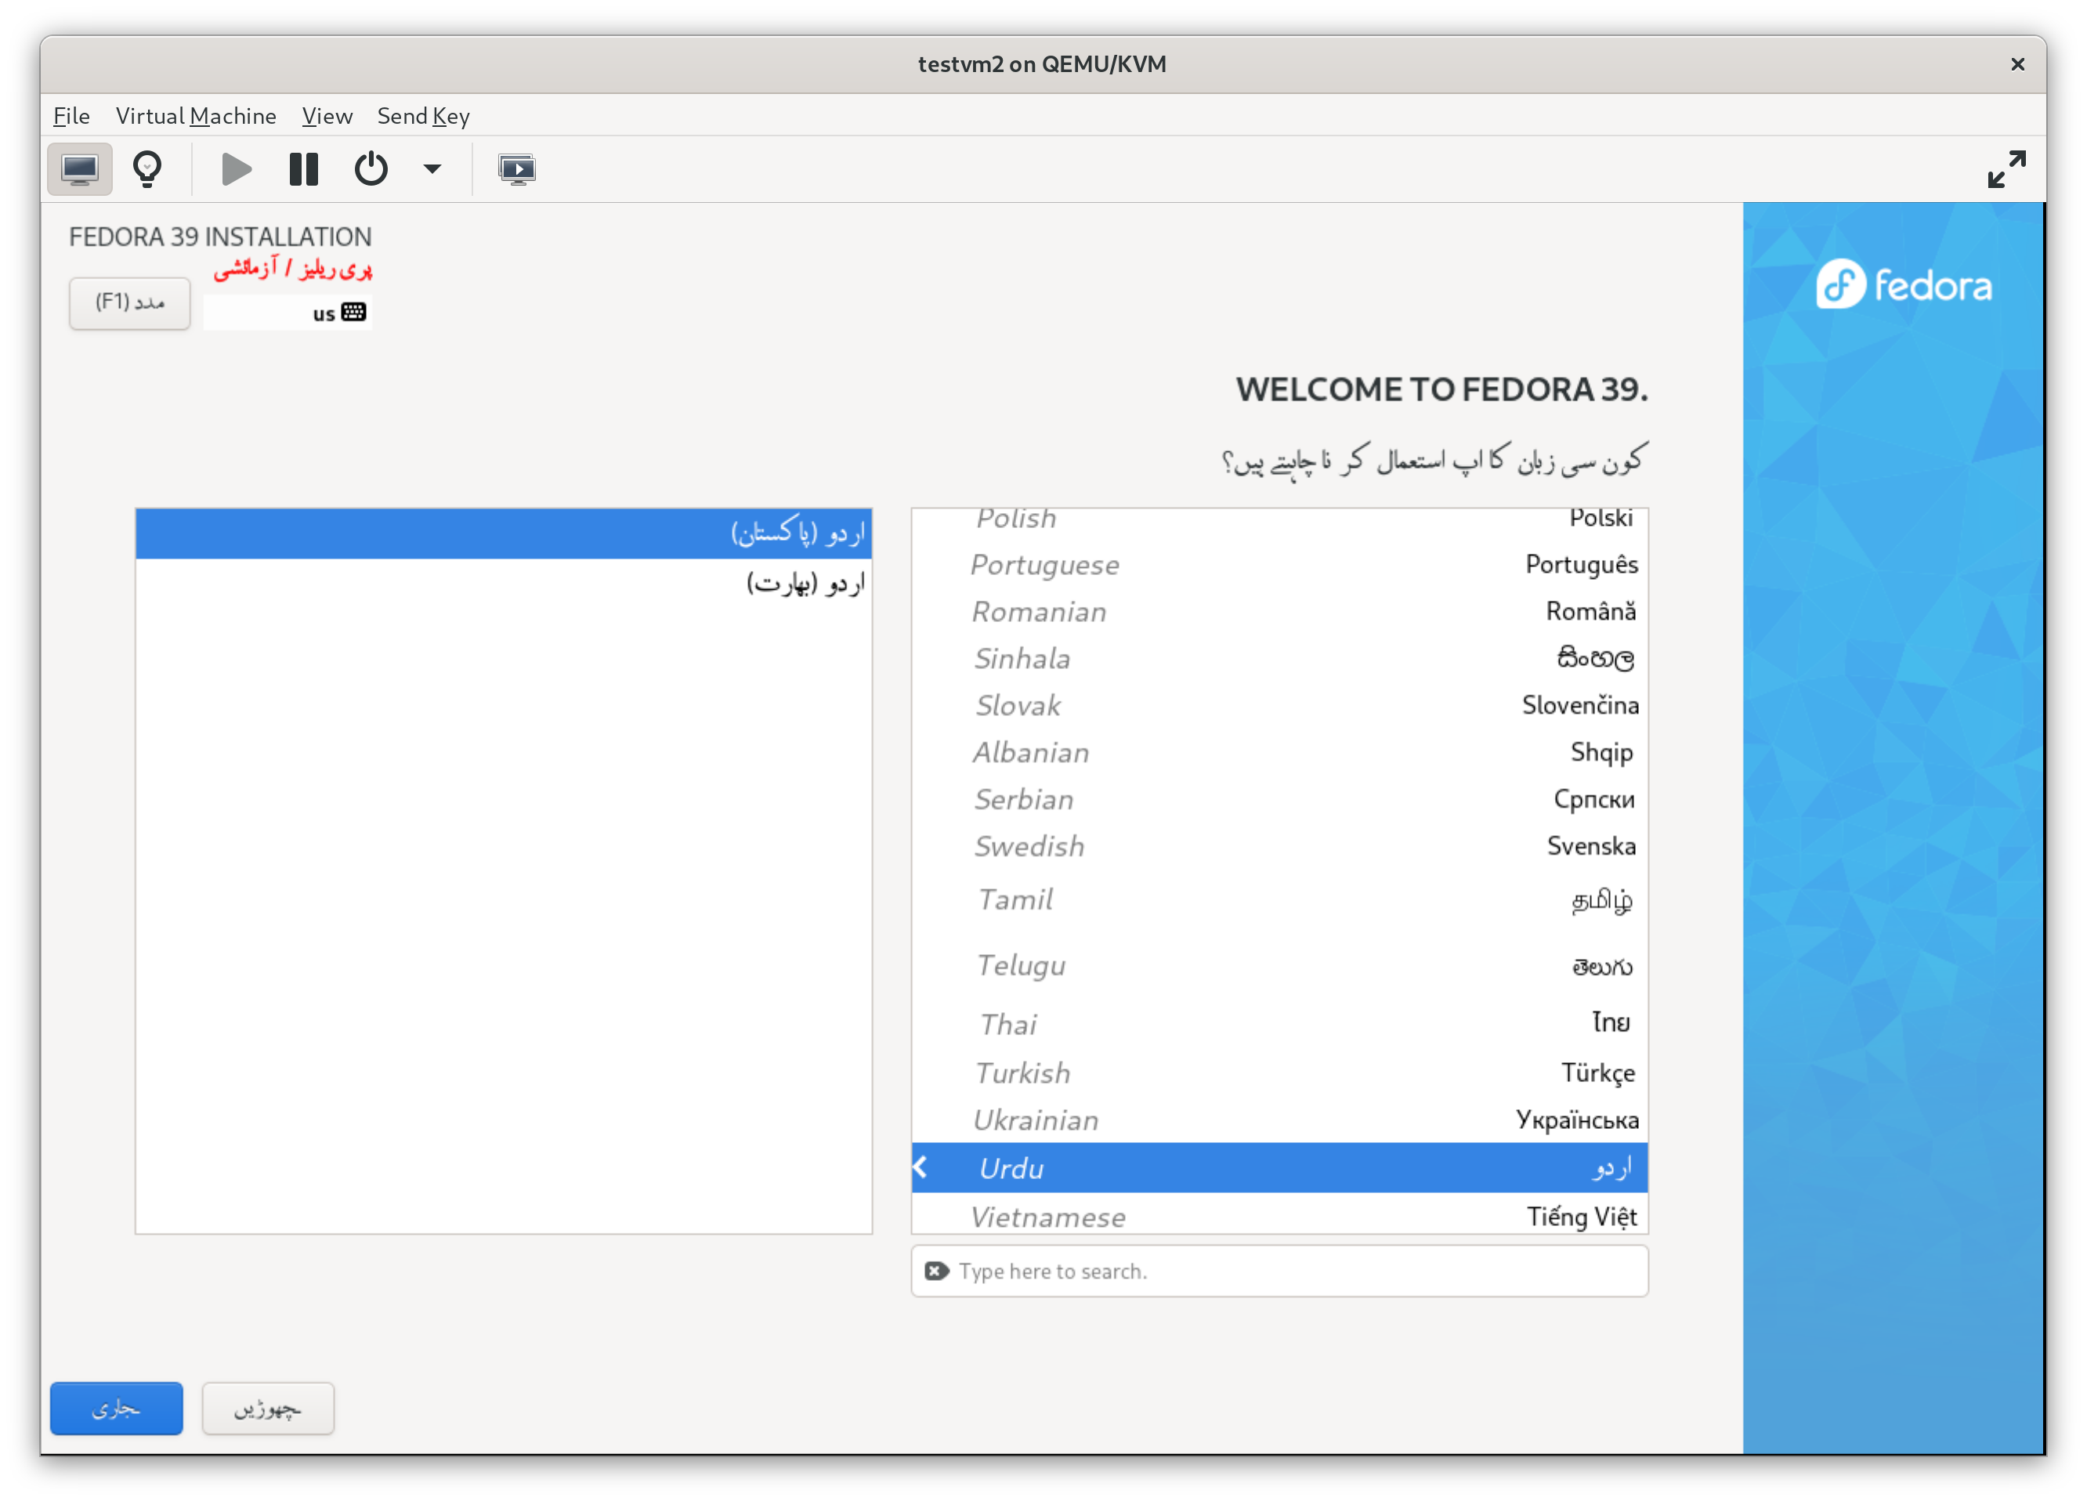Image resolution: width=2087 pixels, height=1501 pixels.
Task: Select Telugu in the language list
Action: [x=1279, y=964]
